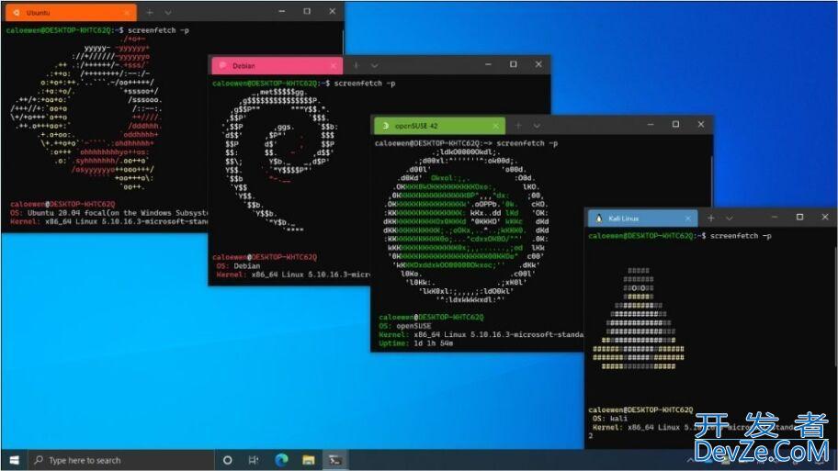Close the Debian tab

333,66
